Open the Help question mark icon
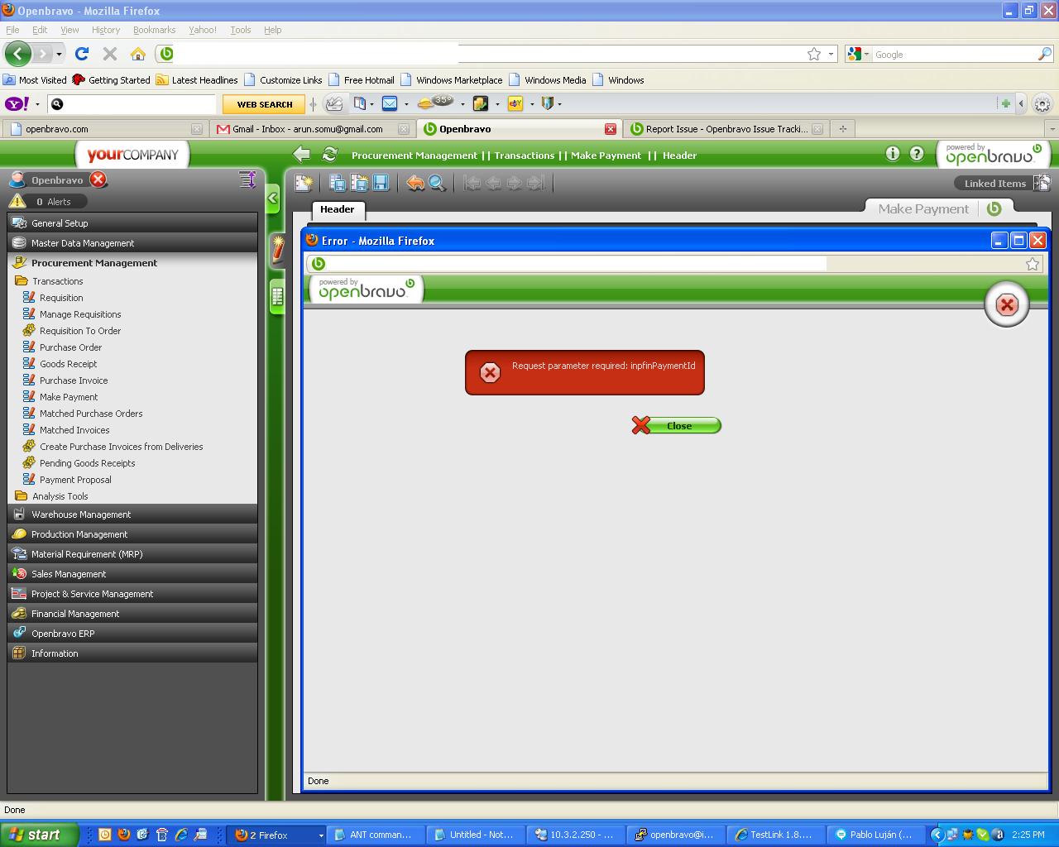The image size is (1059, 847). [917, 154]
